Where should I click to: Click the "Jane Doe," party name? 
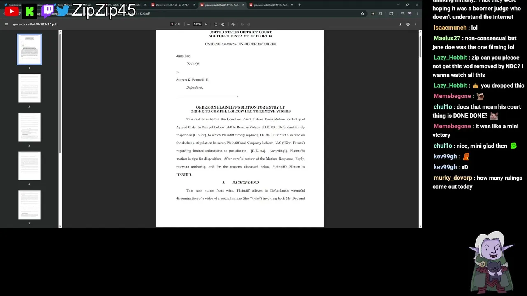click(184, 56)
